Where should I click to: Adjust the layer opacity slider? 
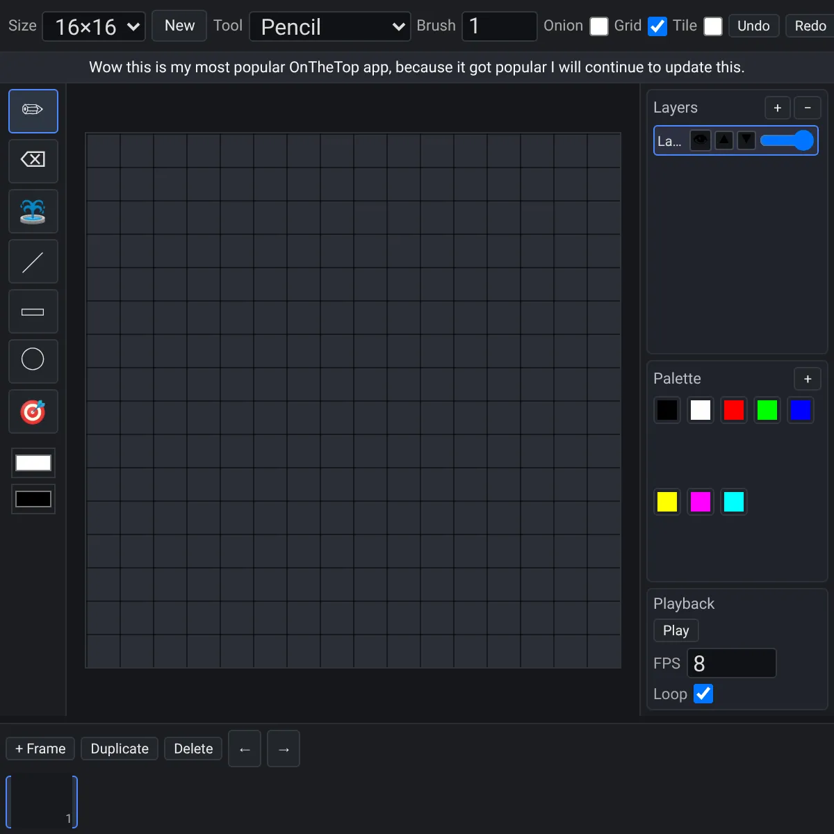click(x=787, y=140)
